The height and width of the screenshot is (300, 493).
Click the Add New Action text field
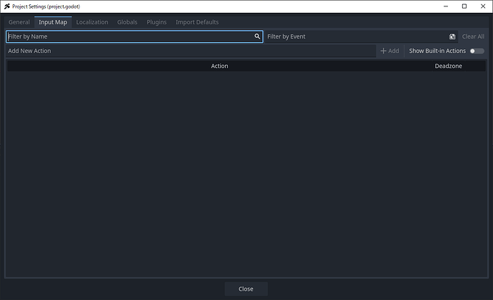(x=189, y=51)
